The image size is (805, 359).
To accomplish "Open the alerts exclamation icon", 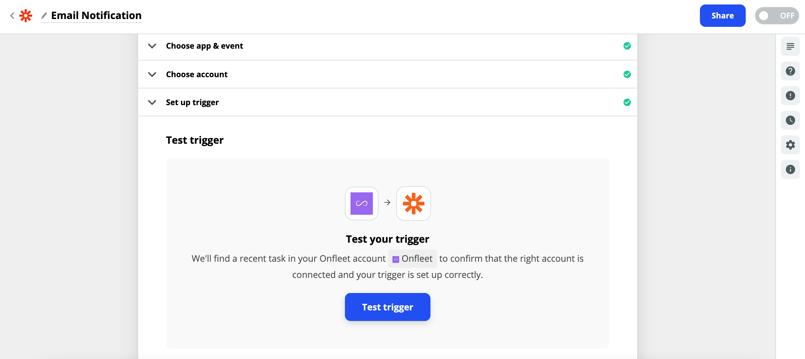I will [790, 96].
